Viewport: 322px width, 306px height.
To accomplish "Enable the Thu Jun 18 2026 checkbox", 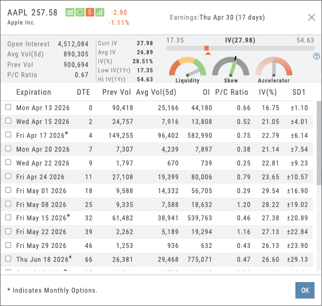I will point(8,259).
